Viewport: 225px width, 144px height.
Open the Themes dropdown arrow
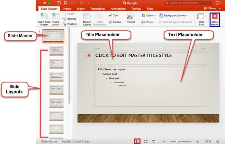[x=135, y=16]
